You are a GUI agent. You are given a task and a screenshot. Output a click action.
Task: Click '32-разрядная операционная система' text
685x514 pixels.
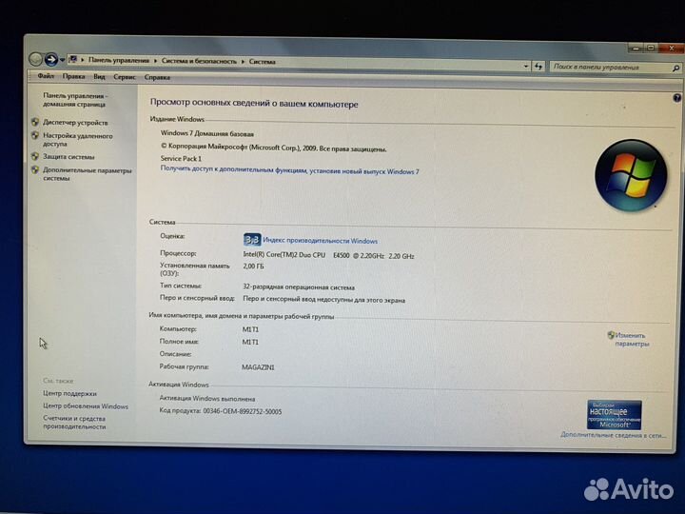[299, 287]
